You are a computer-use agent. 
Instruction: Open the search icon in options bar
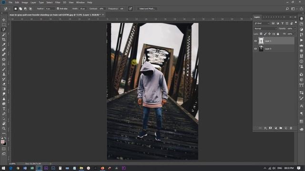(287, 9)
